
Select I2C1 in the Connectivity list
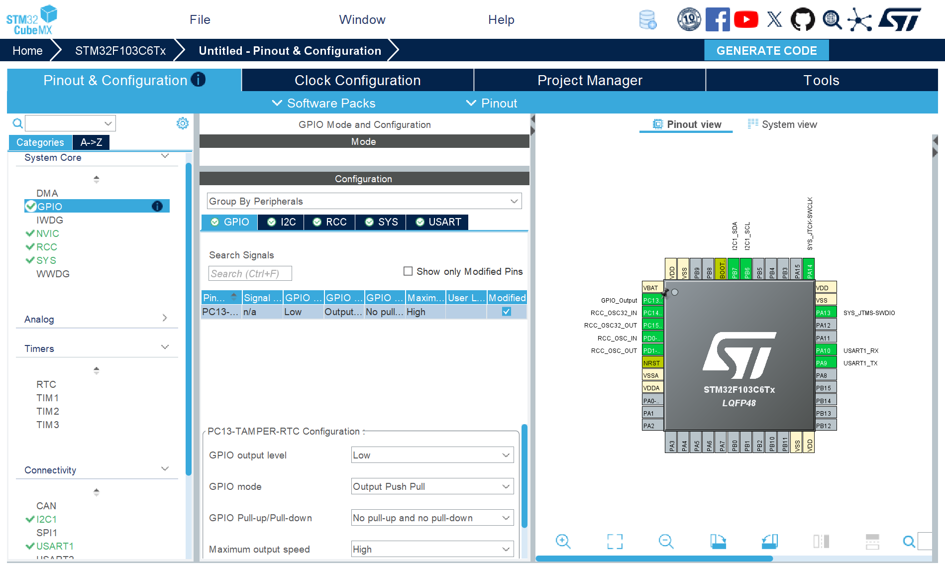46,519
